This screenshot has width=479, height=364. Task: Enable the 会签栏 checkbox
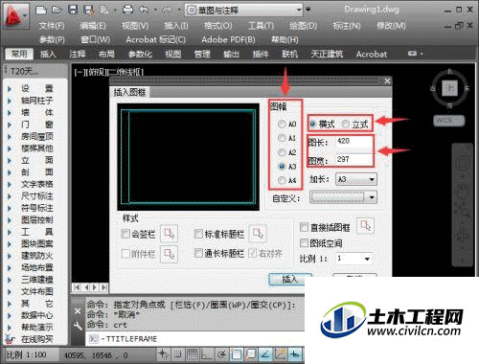coord(125,234)
